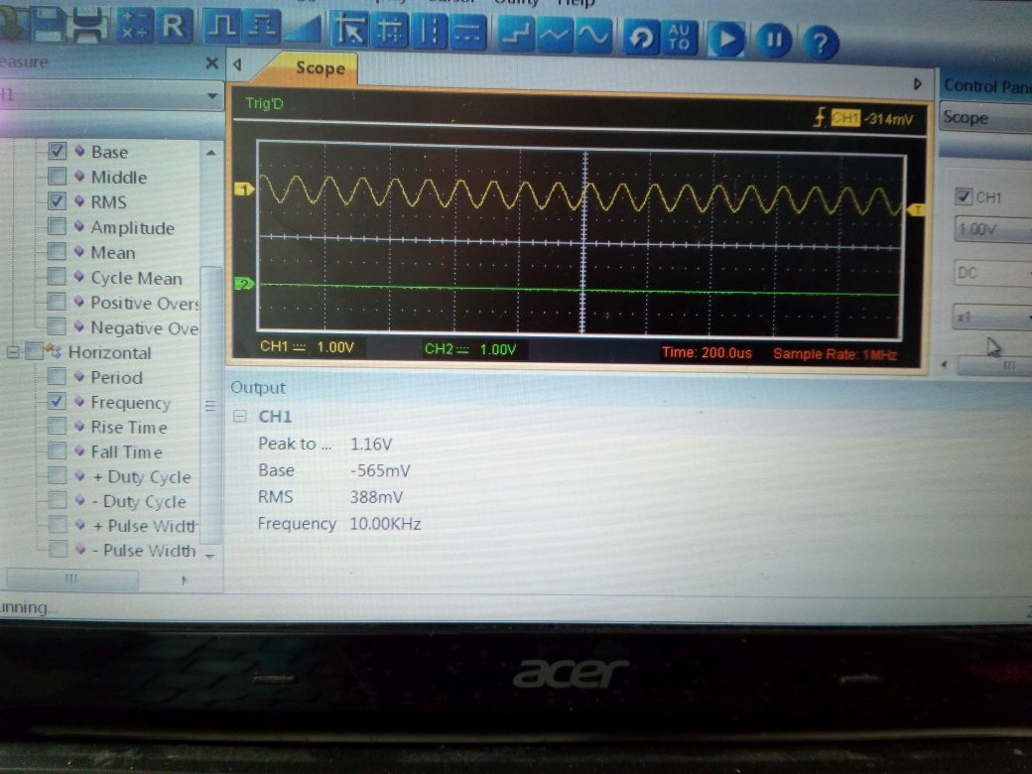
Task: Check the - Pulse Width measurement
Action: click(58, 549)
